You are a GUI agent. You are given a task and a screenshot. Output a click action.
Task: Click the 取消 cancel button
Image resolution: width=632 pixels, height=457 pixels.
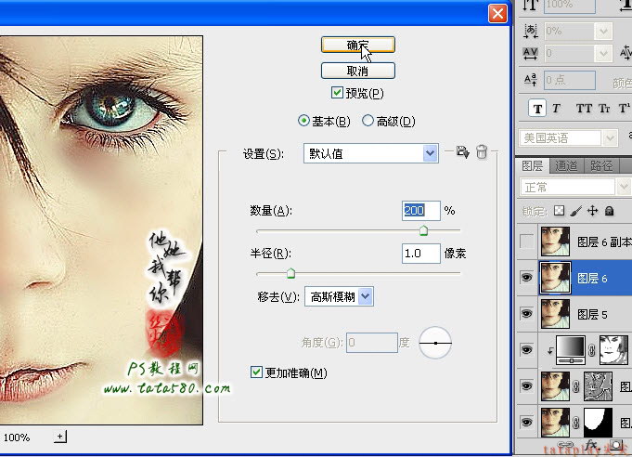click(358, 71)
